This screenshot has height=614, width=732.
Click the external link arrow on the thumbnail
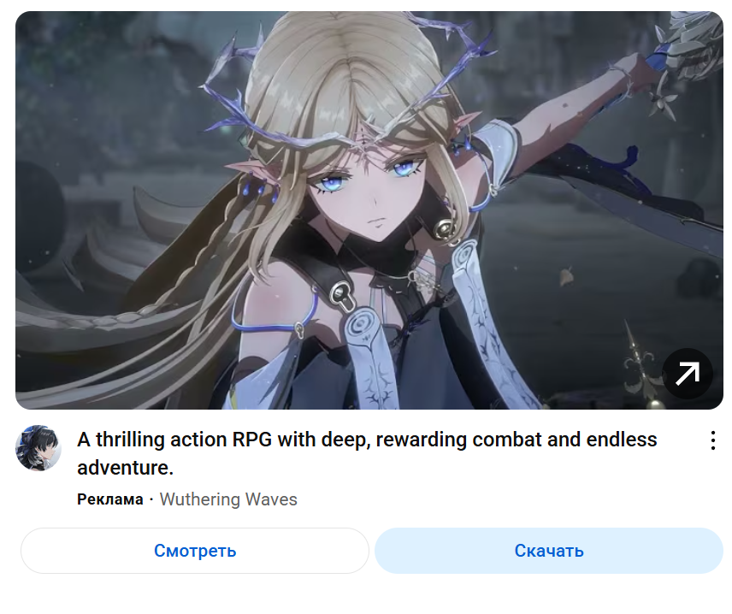688,374
